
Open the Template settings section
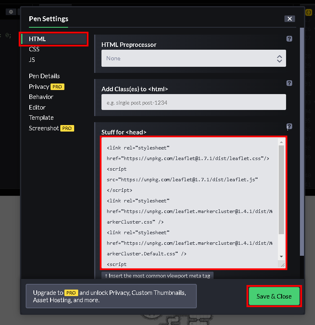tap(41, 118)
